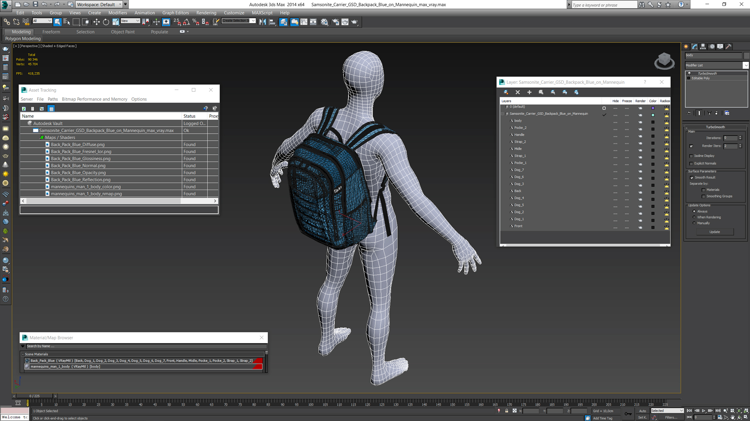Select Back_Pack_Blue_Diffuse.png in Asset Tracking
The height and width of the screenshot is (421, 750).
pyautogui.click(x=78, y=145)
